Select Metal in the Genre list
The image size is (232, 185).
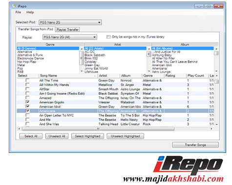[21, 65]
